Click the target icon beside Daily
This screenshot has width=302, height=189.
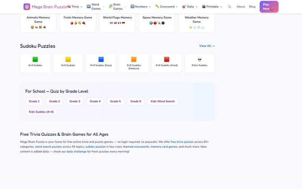[184, 6]
